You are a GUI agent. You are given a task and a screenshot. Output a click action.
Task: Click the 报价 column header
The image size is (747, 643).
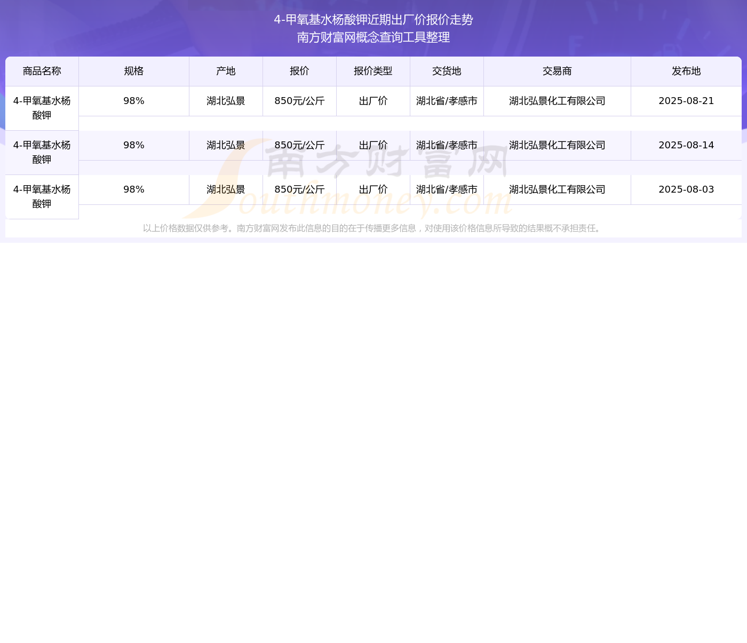299,72
